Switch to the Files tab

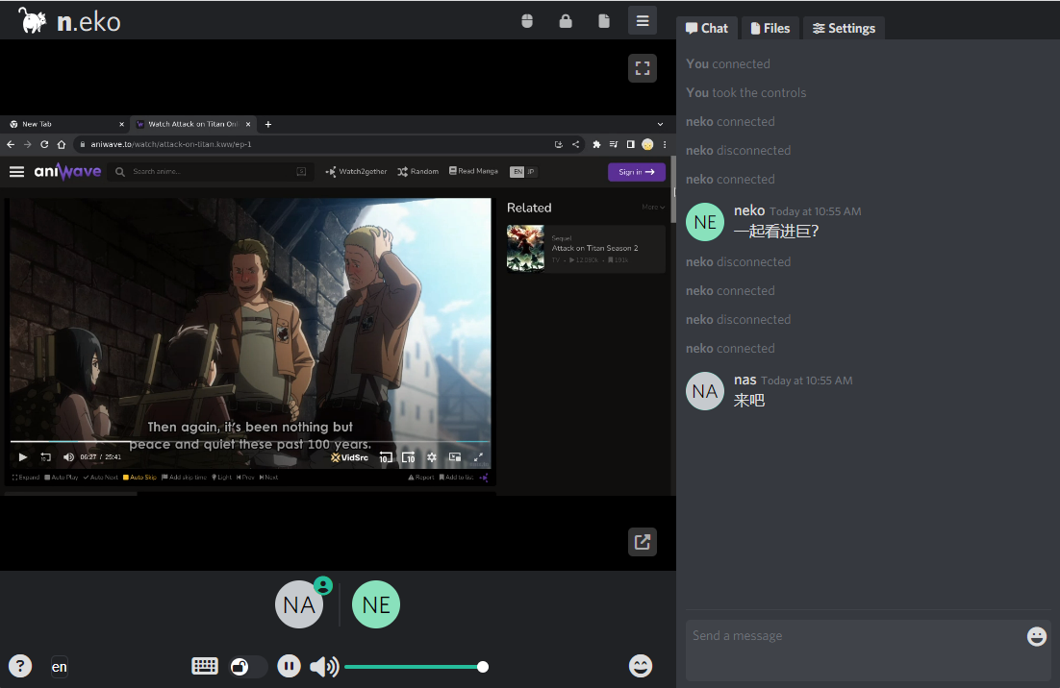pyautogui.click(x=770, y=28)
